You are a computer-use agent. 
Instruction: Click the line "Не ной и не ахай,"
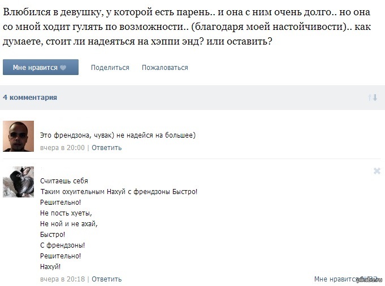(x=69, y=224)
